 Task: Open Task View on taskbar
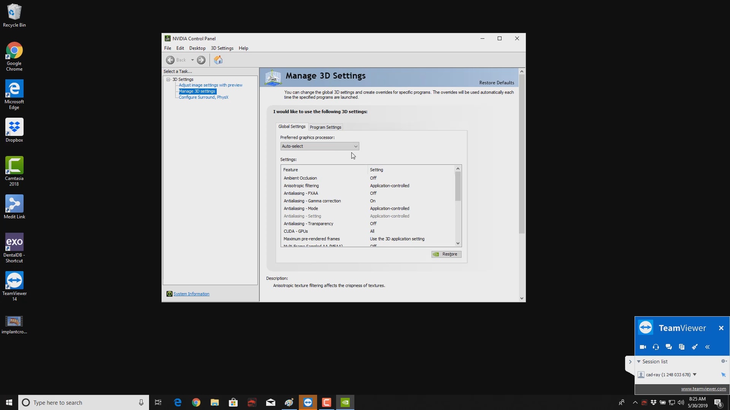[158, 402]
